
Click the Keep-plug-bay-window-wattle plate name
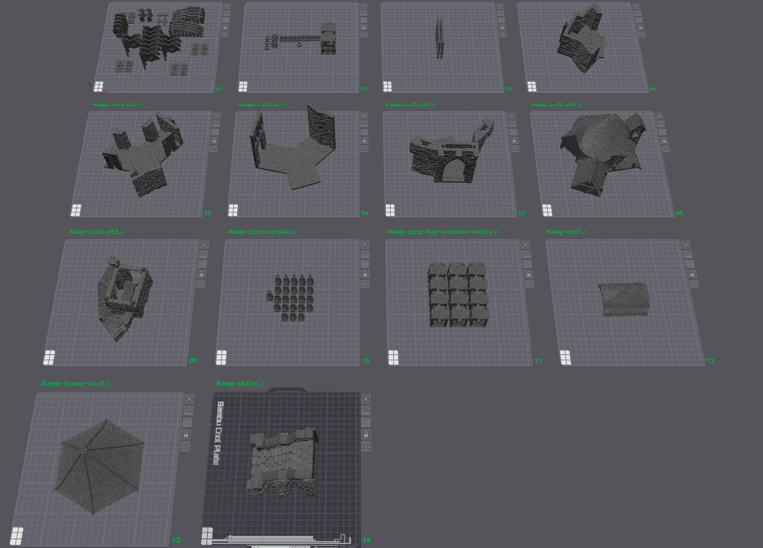[x=438, y=231]
